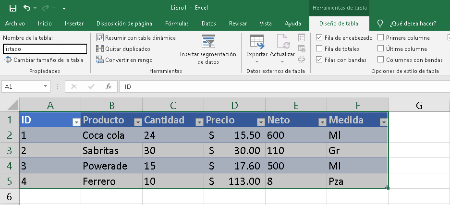This screenshot has width=450, height=205.
Task: Click the table name field containing listado
Action: (x=45, y=49)
